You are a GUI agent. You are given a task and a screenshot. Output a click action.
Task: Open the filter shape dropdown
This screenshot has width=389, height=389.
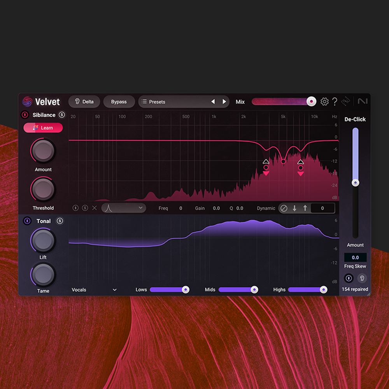(x=124, y=208)
